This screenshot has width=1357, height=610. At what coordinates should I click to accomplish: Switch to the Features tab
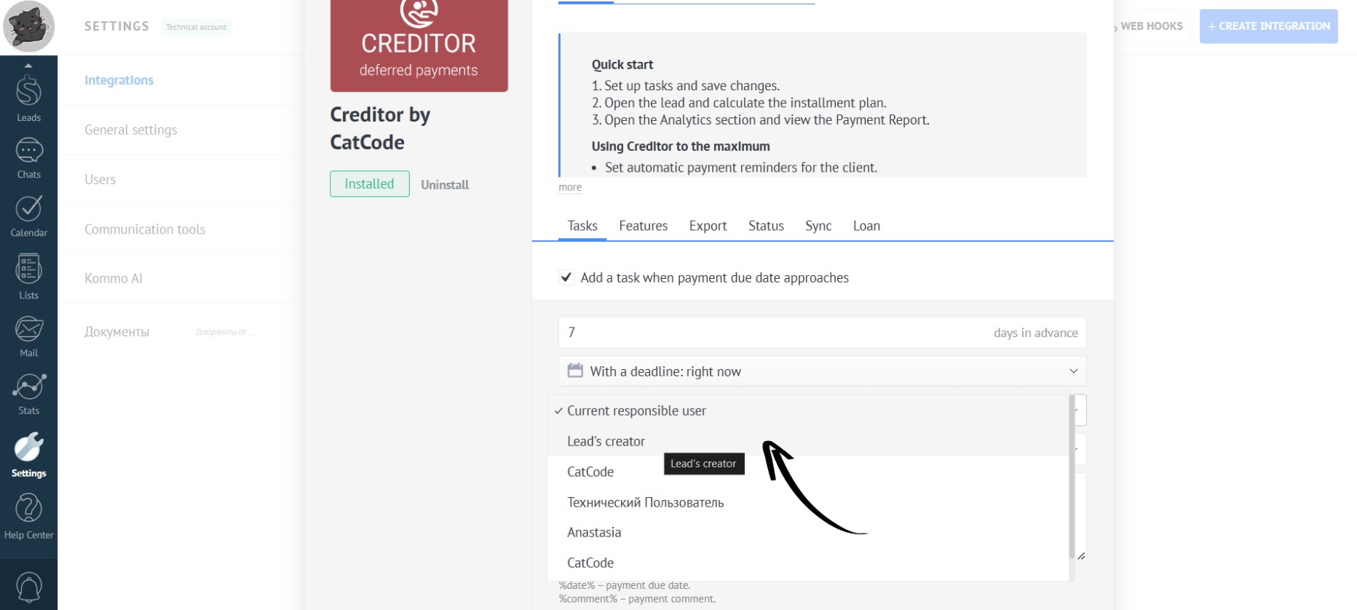[x=643, y=226]
